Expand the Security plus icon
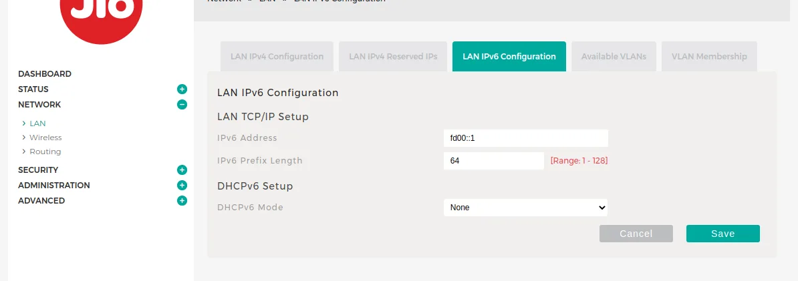 click(182, 170)
